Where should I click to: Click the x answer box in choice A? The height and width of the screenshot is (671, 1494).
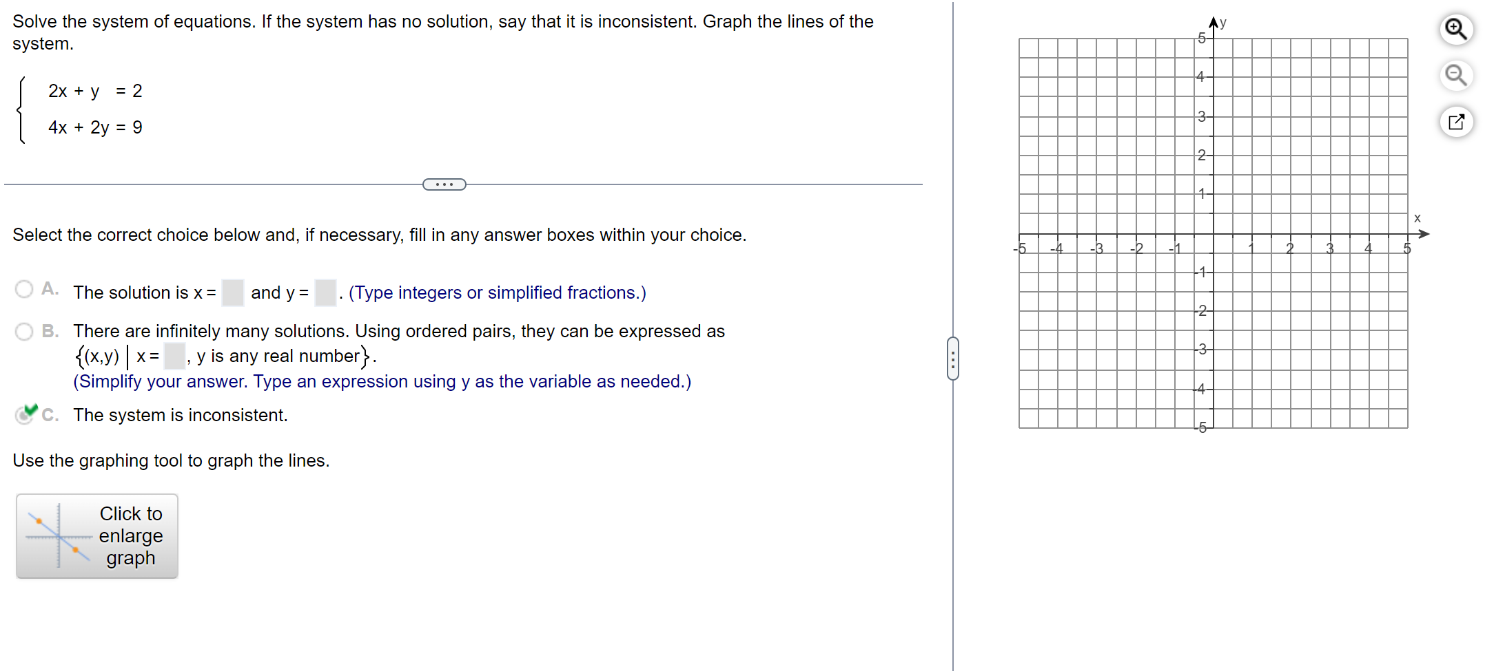[x=233, y=292]
